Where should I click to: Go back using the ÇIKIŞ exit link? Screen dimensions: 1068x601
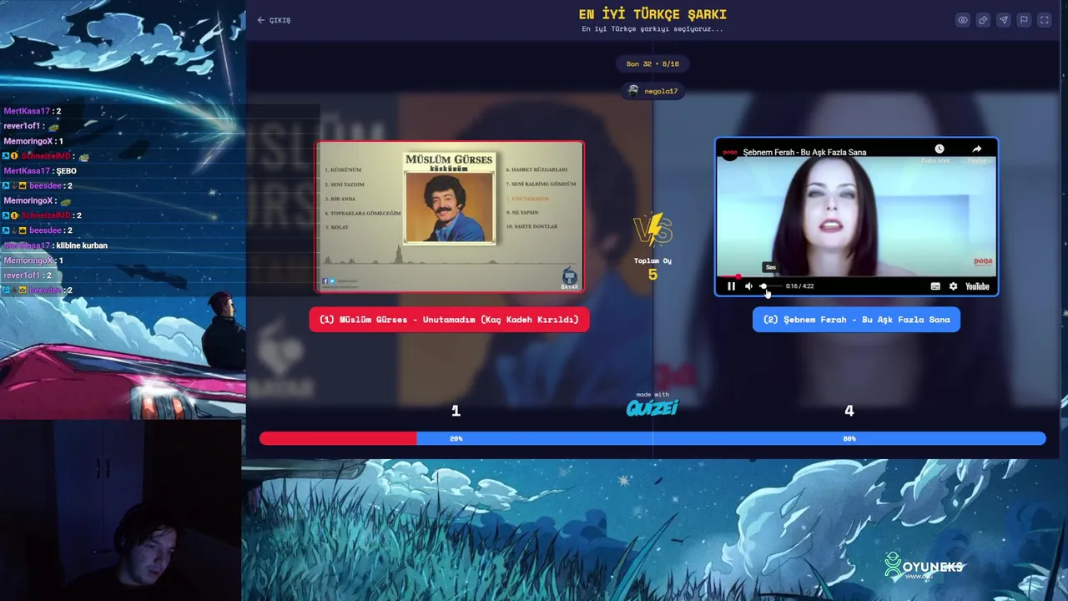[x=274, y=20]
